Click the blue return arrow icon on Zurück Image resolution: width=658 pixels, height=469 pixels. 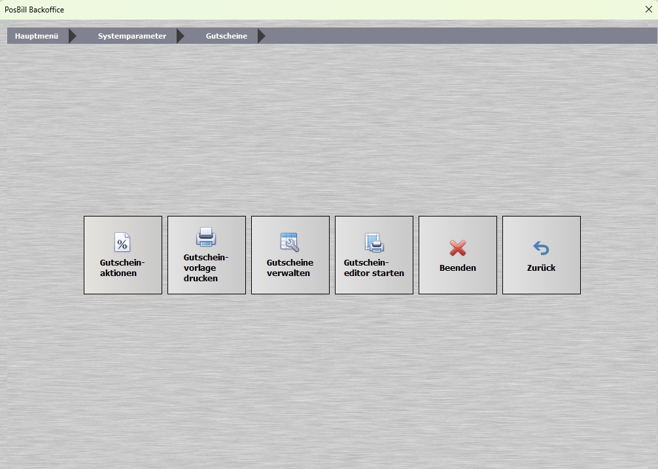point(541,248)
